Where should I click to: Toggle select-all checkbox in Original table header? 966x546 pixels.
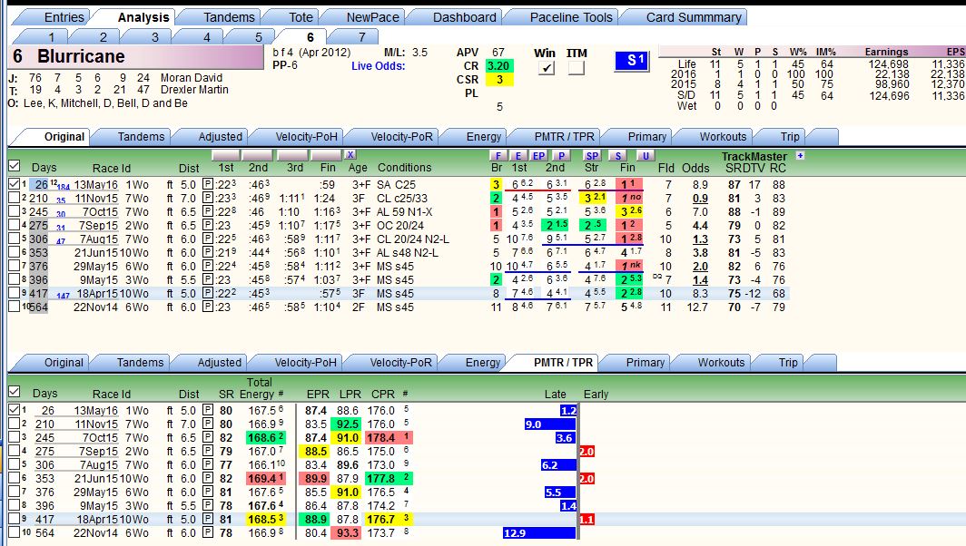[15, 166]
